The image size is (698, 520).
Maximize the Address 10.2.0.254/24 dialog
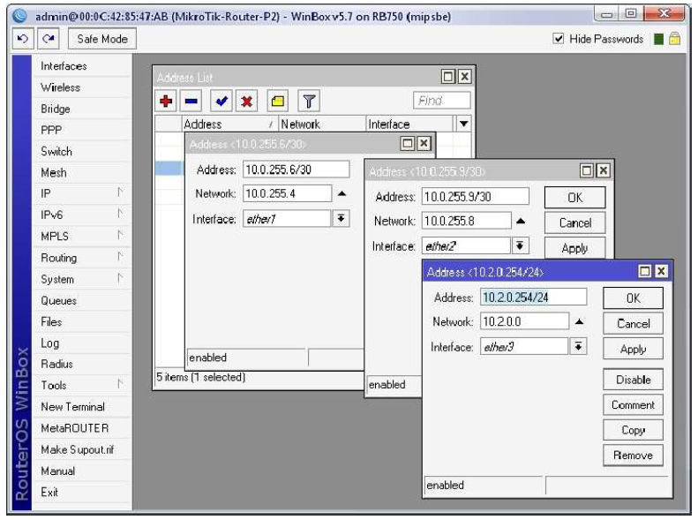[644, 271]
